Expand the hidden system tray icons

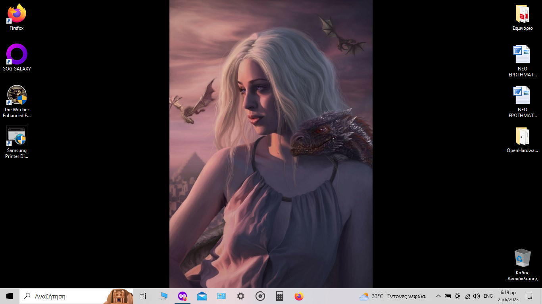[438, 296]
